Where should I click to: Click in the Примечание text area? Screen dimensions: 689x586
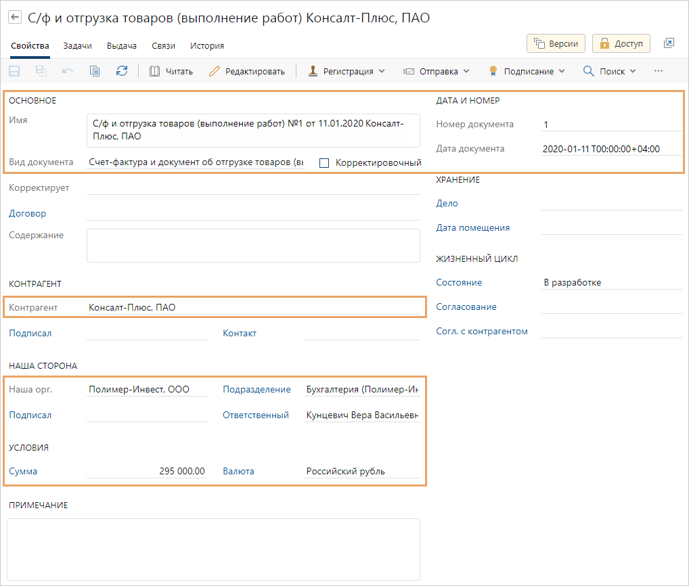pyautogui.click(x=213, y=549)
